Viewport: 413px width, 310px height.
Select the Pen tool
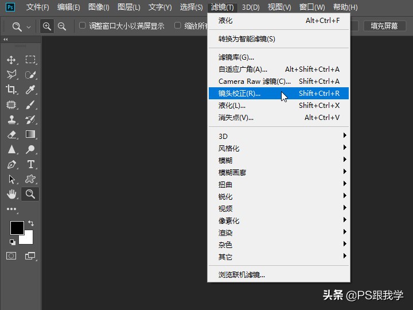11,165
